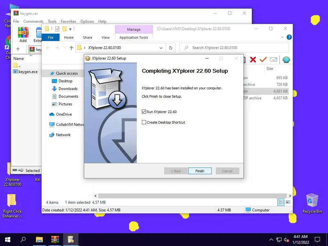Select the archive row sized 726 KB
Image resolution: width=328 pixels, height=246 pixels.
(266, 84)
